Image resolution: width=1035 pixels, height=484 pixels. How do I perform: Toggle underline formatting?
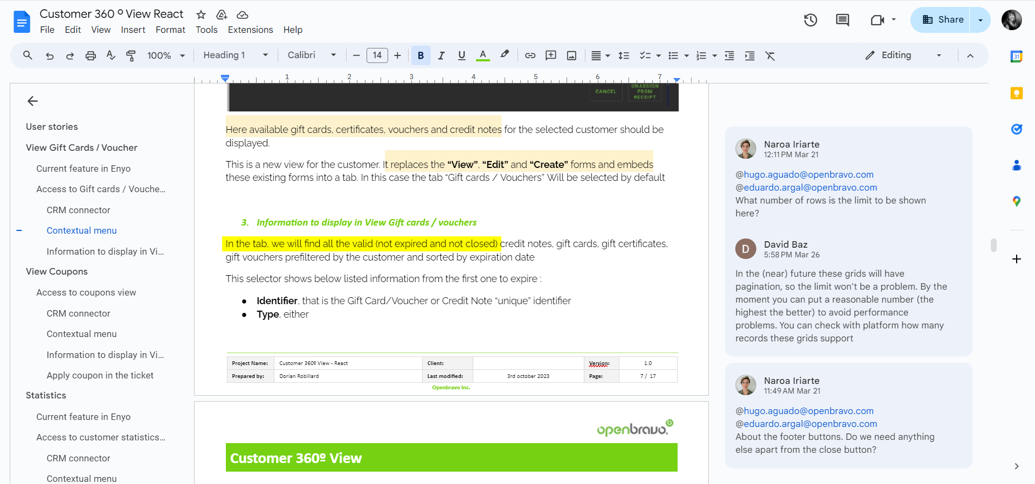[461, 55]
